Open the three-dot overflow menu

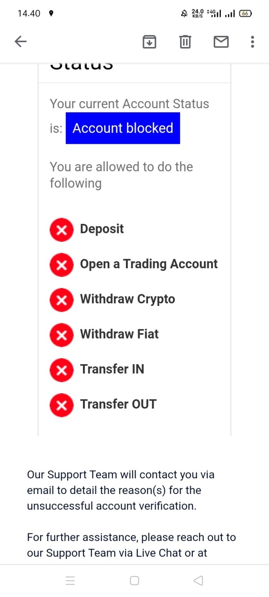pos(252,42)
